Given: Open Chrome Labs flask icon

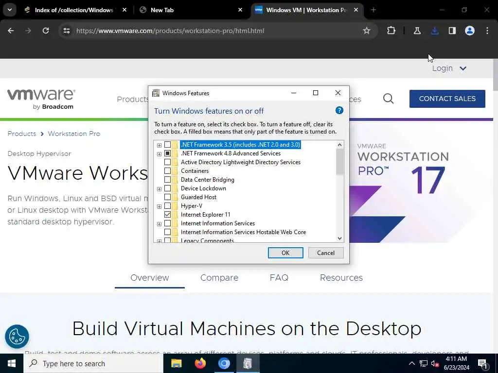Looking at the screenshot, I should point(417,31).
